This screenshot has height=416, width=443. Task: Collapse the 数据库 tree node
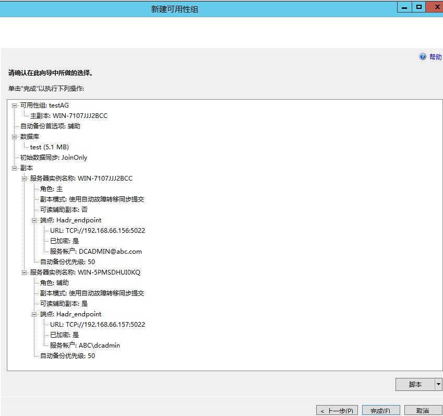coord(14,137)
